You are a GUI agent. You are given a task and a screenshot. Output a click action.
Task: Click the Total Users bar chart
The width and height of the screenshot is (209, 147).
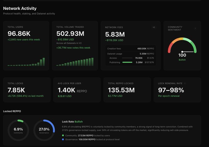pos(26,62)
